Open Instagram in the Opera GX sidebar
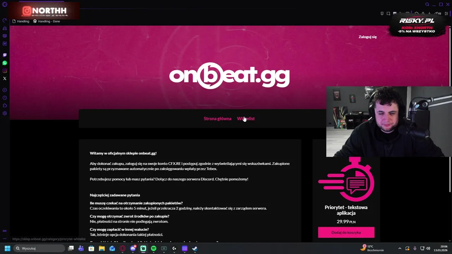This screenshot has width=452, height=254. tap(5, 71)
